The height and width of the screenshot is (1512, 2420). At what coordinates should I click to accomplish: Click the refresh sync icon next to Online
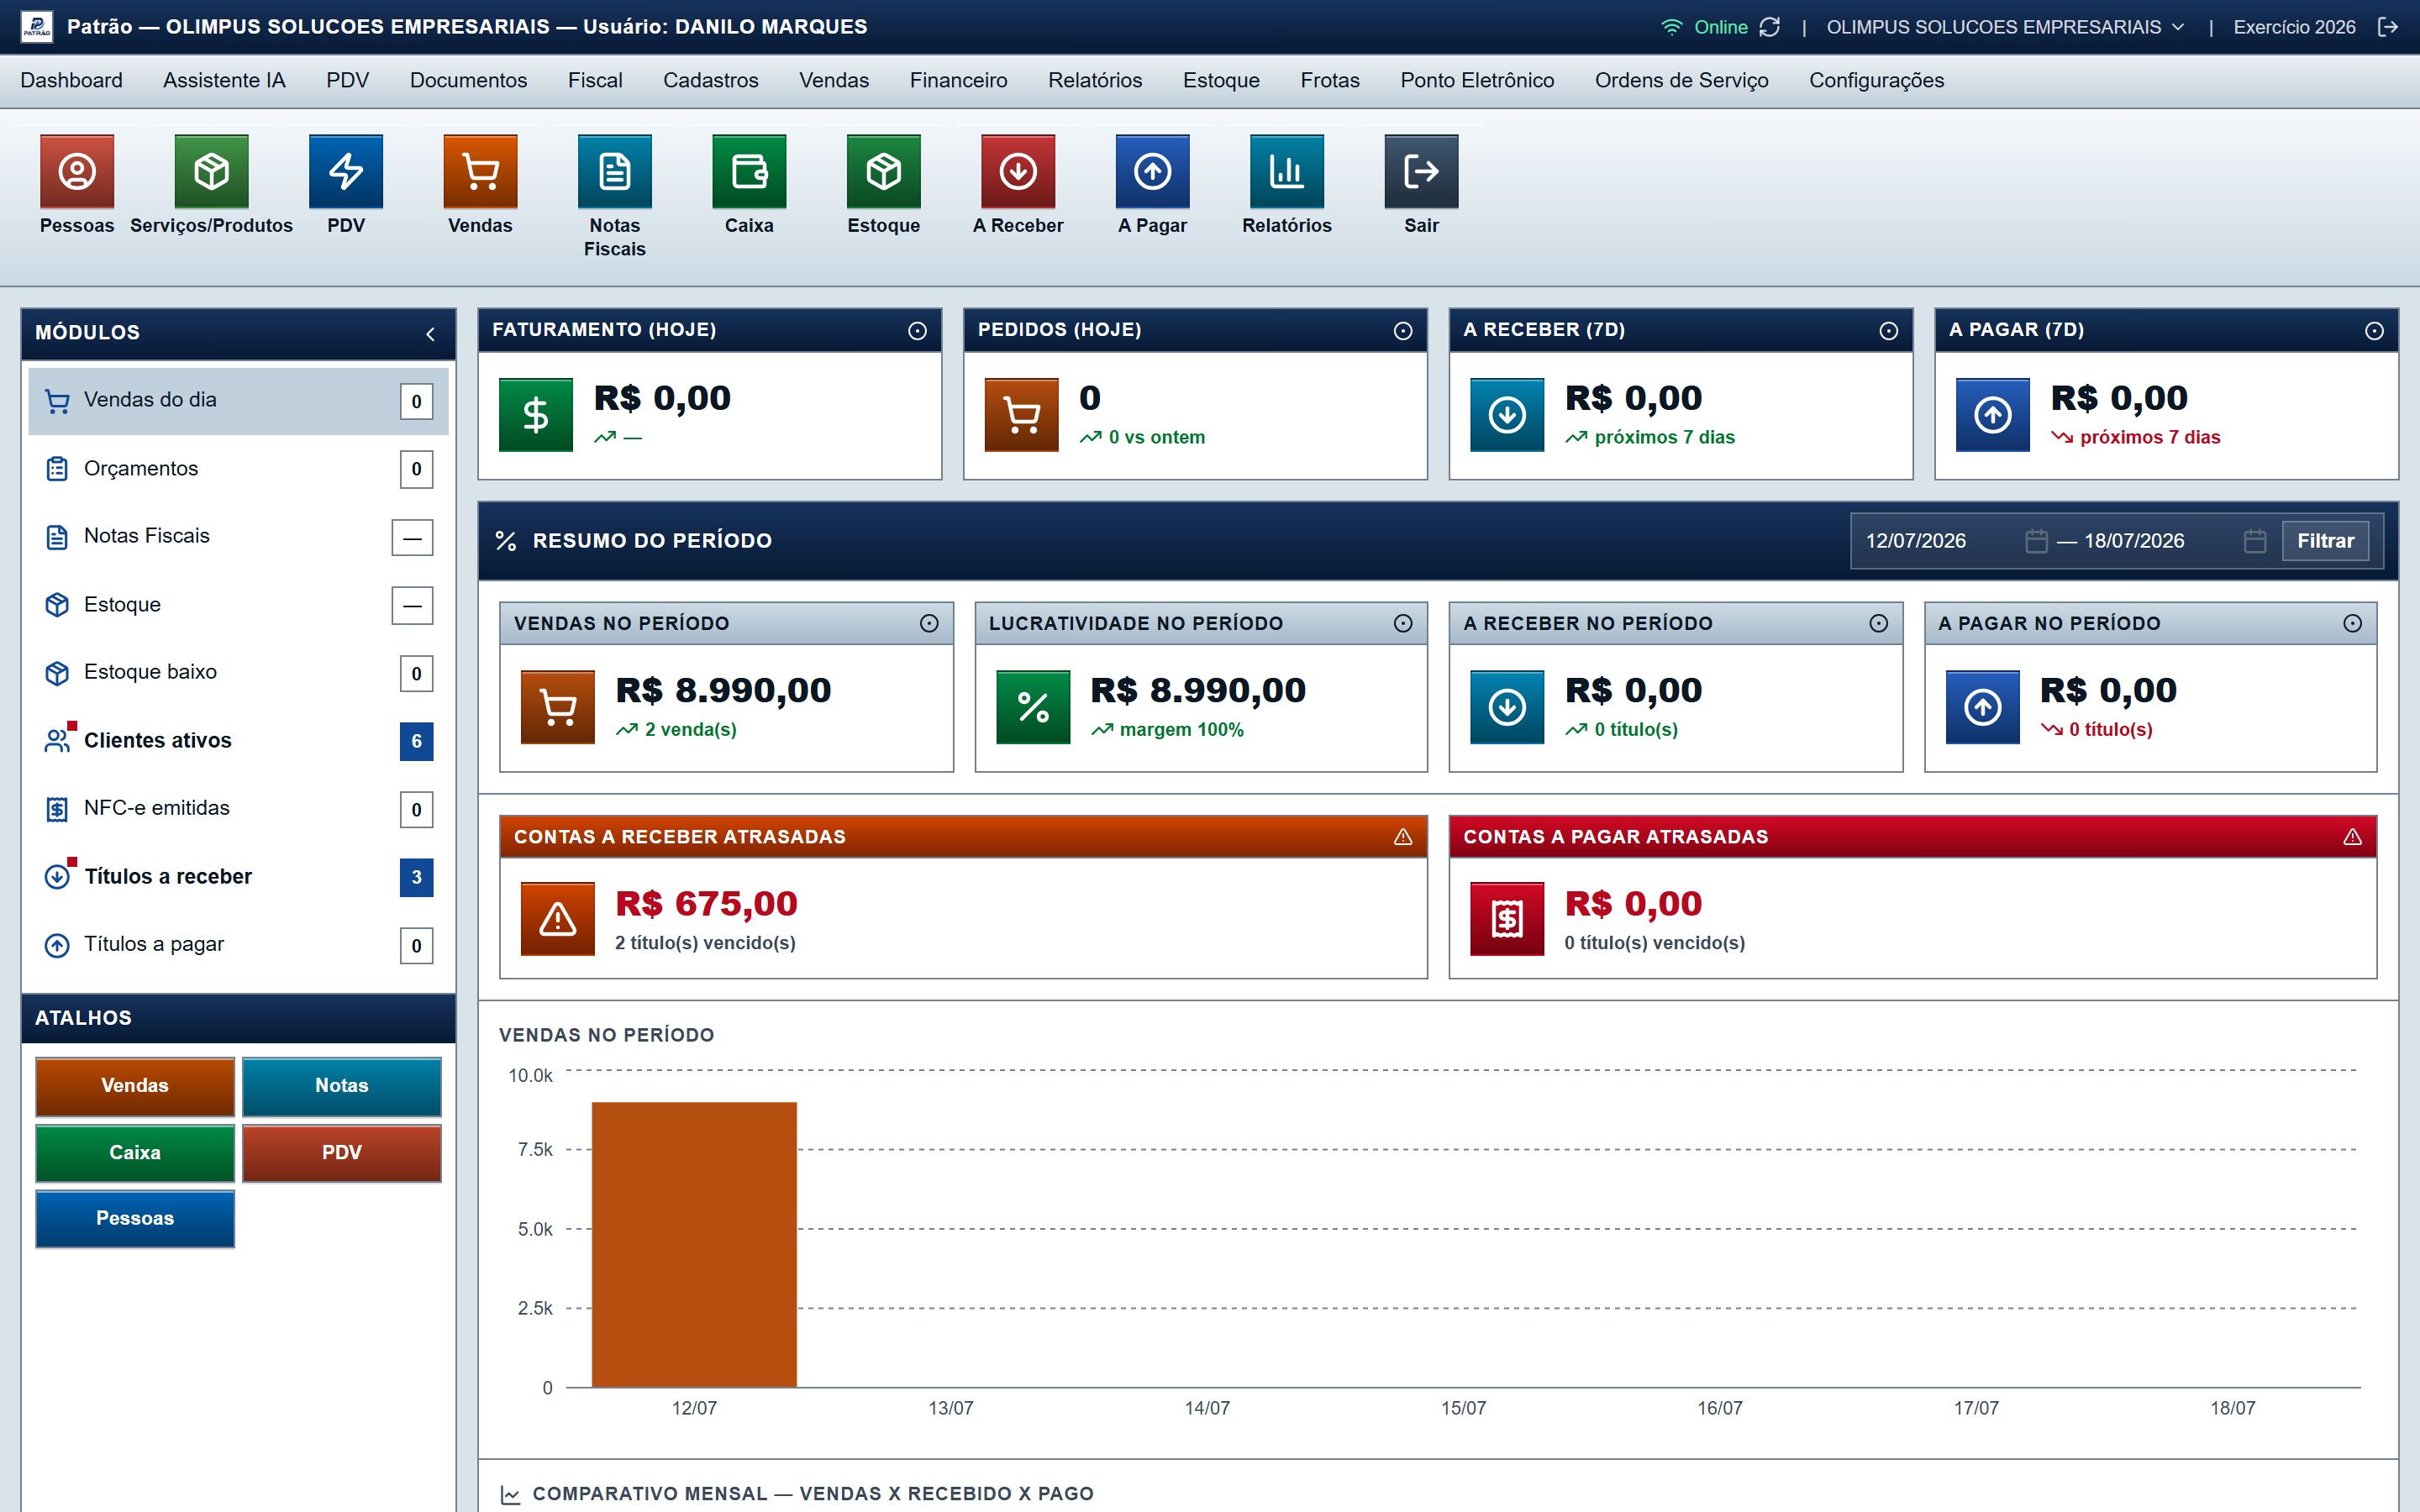tap(1769, 27)
